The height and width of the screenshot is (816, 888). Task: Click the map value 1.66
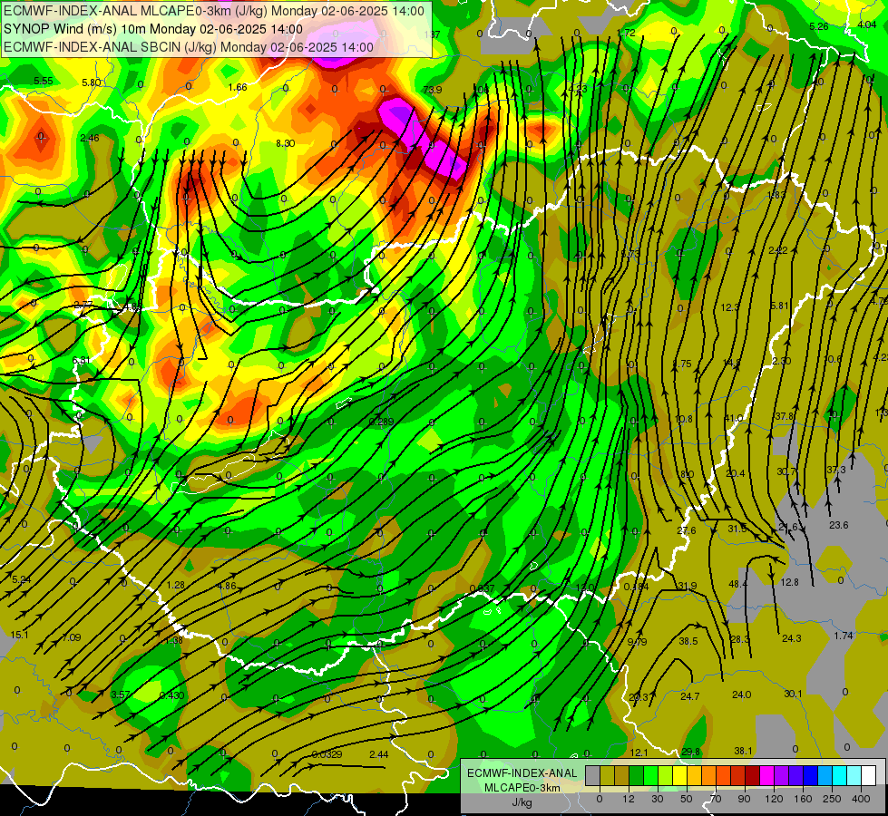coord(238,87)
